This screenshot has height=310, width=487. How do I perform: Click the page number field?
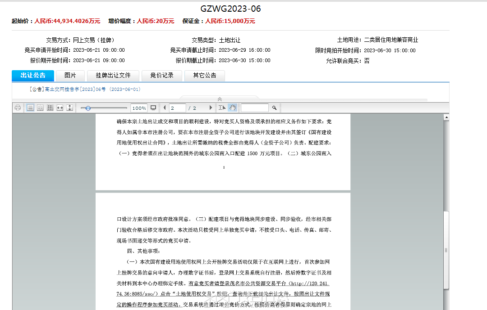(177, 108)
